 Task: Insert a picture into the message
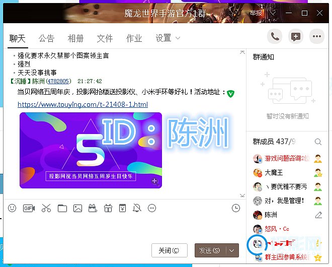click(77, 208)
